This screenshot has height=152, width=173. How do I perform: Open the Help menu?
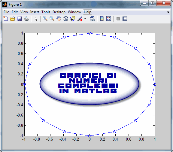click(x=87, y=12)
